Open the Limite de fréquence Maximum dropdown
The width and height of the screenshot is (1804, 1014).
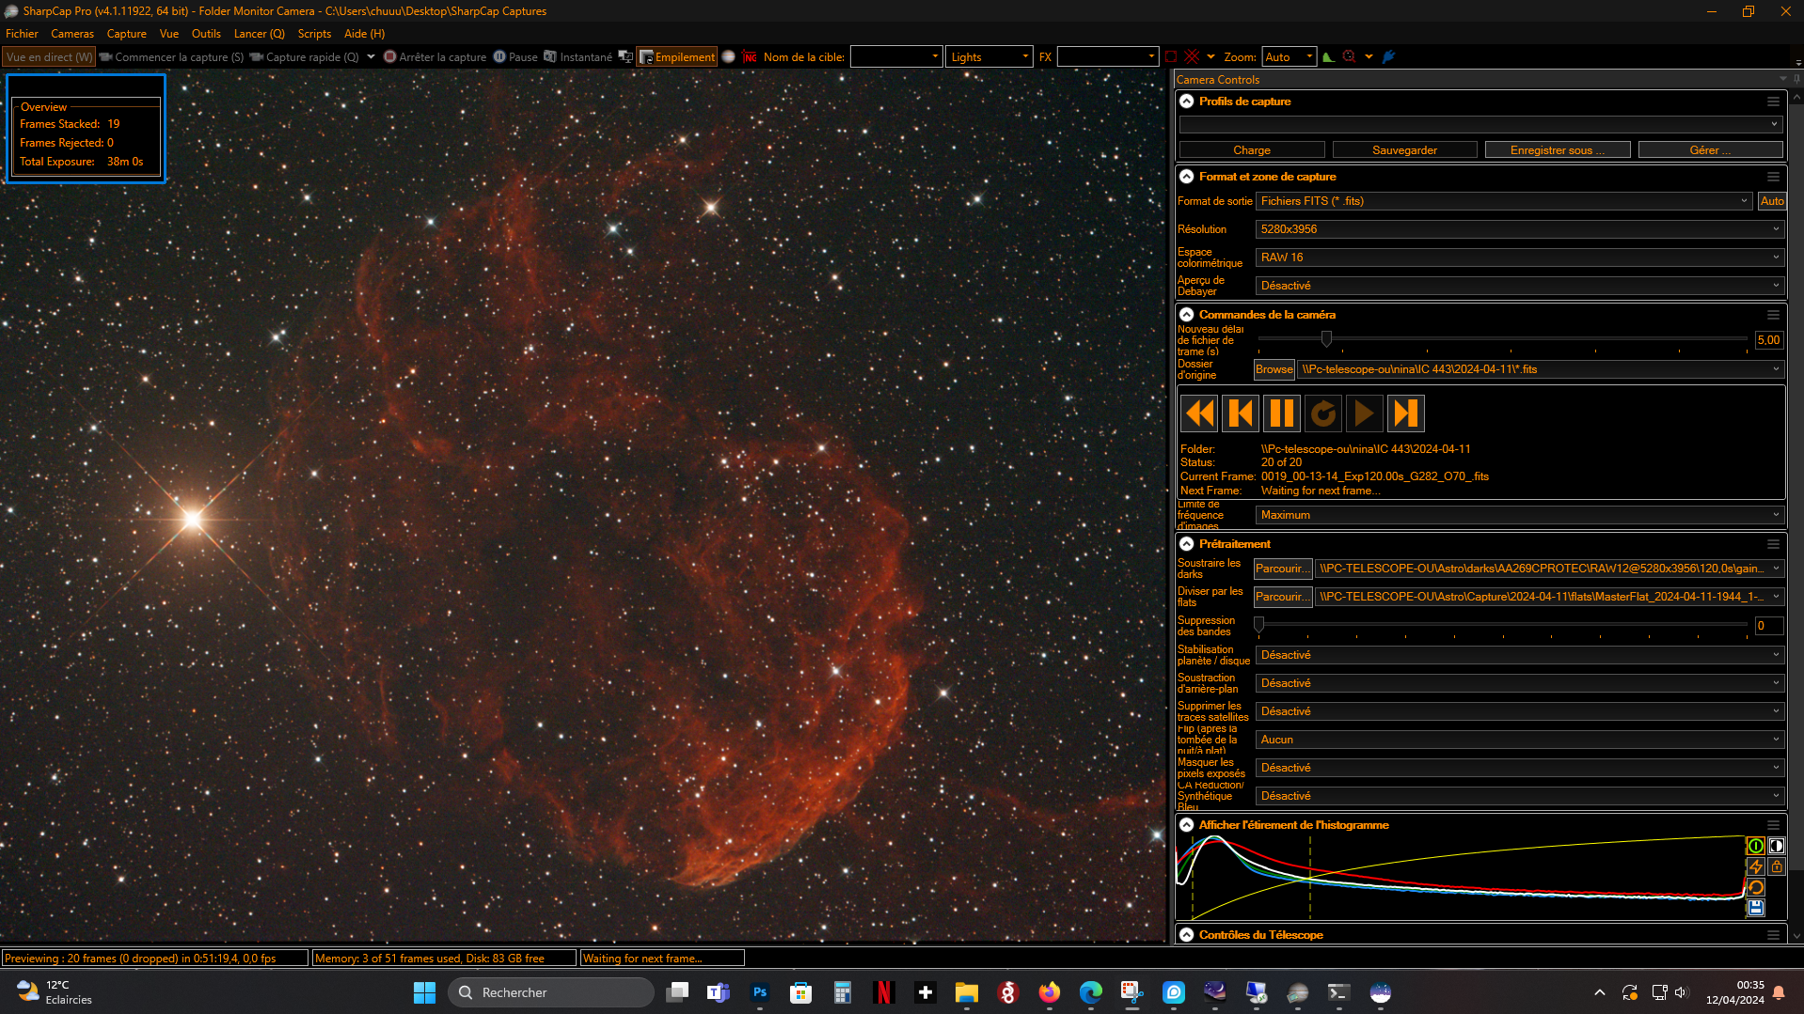click(1519, 515)
